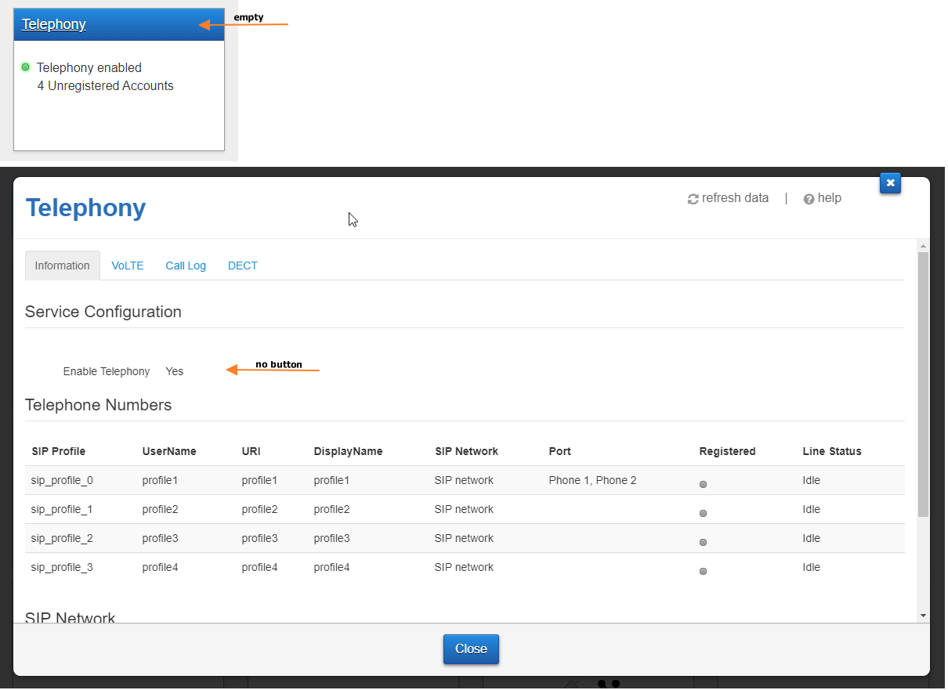Click the URI cell profile2
This screenshot has height=690, width=948.
point(260,509)
